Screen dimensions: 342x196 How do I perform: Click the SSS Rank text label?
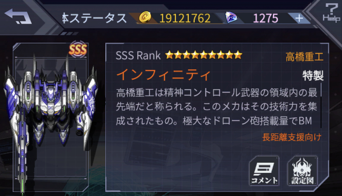138,55
